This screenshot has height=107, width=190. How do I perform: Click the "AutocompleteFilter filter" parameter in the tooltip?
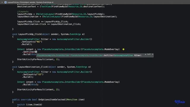tap(127, 56)
